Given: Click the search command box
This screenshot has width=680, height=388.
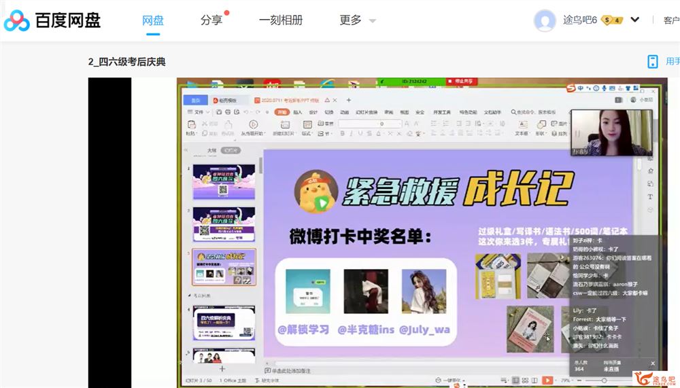Looking at the screenshot, I should point(533,112).
